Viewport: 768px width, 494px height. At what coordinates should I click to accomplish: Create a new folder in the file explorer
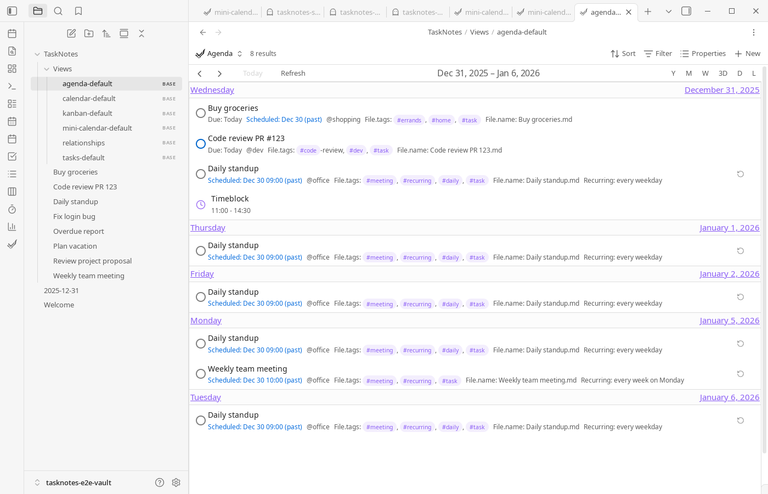point(89,33)
